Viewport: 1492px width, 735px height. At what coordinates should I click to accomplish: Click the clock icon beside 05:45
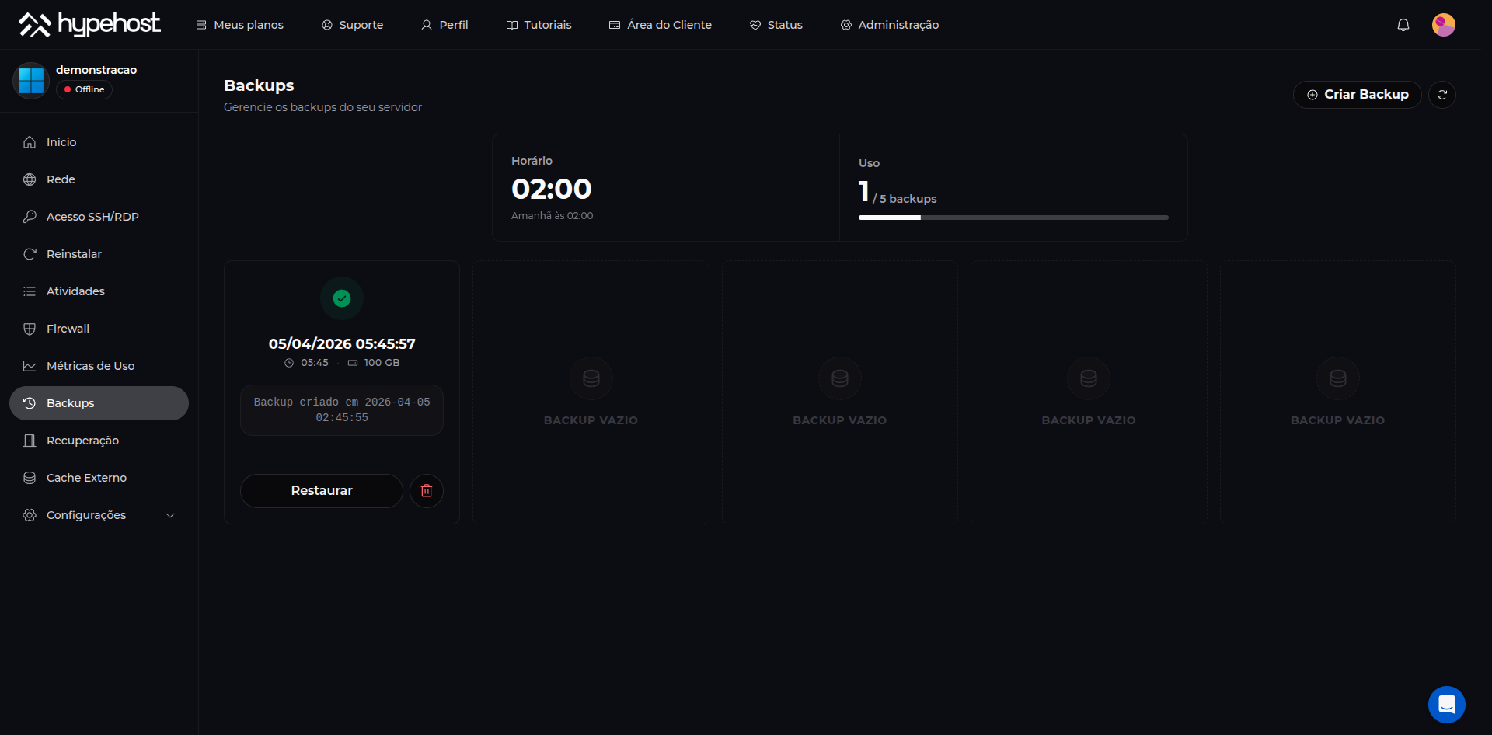[289, 363]
